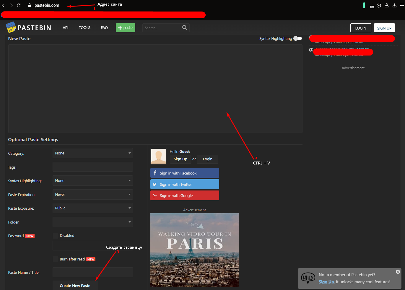
Task: Open the browser menu lines icon
Action: [402, 5]
